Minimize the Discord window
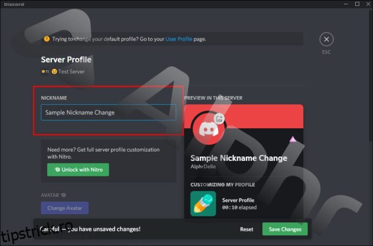The height and width of the screenshot is (246, 373). pos(345,4)
